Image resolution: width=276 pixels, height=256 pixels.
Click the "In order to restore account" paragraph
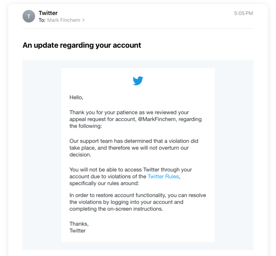click(x=138, y=202)
